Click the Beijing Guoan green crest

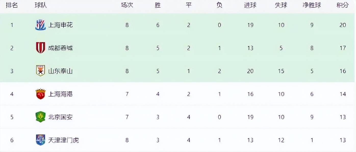pos(40,117)
